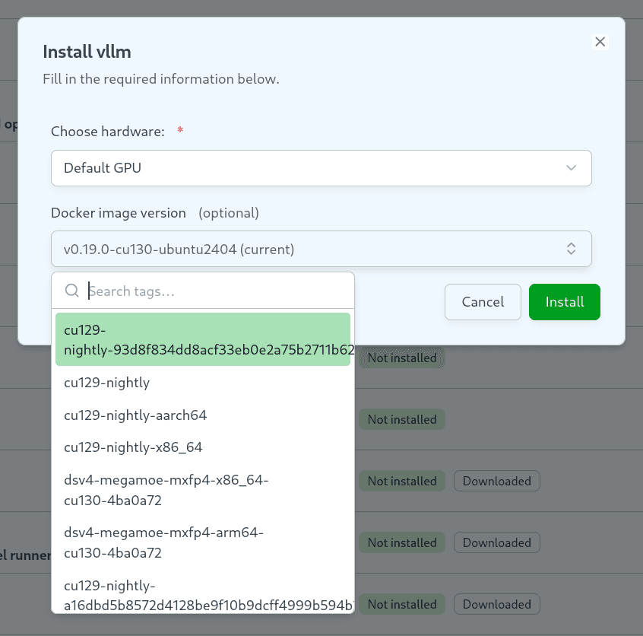
Task: Click the search magnifier icon
Action: click(x=71, y=291)
